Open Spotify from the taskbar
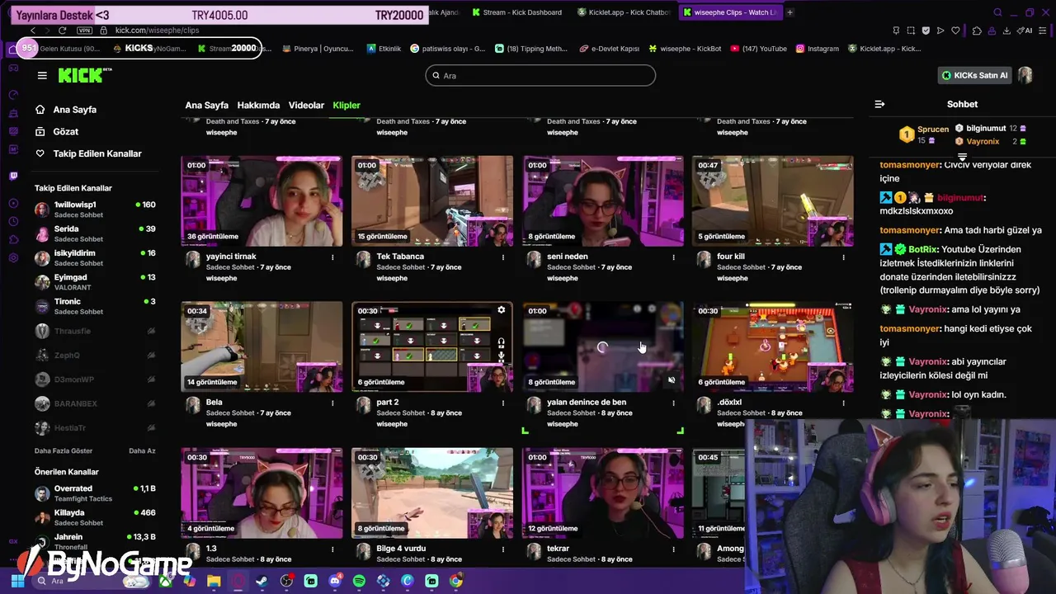Viewport: 1056px width, 594px height. (359, 581)
